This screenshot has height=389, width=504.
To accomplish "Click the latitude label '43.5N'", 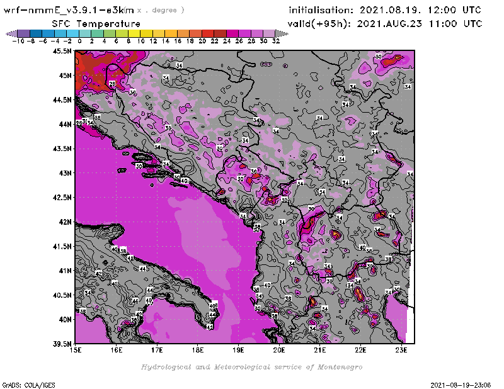I will click(x=62, y=149).
